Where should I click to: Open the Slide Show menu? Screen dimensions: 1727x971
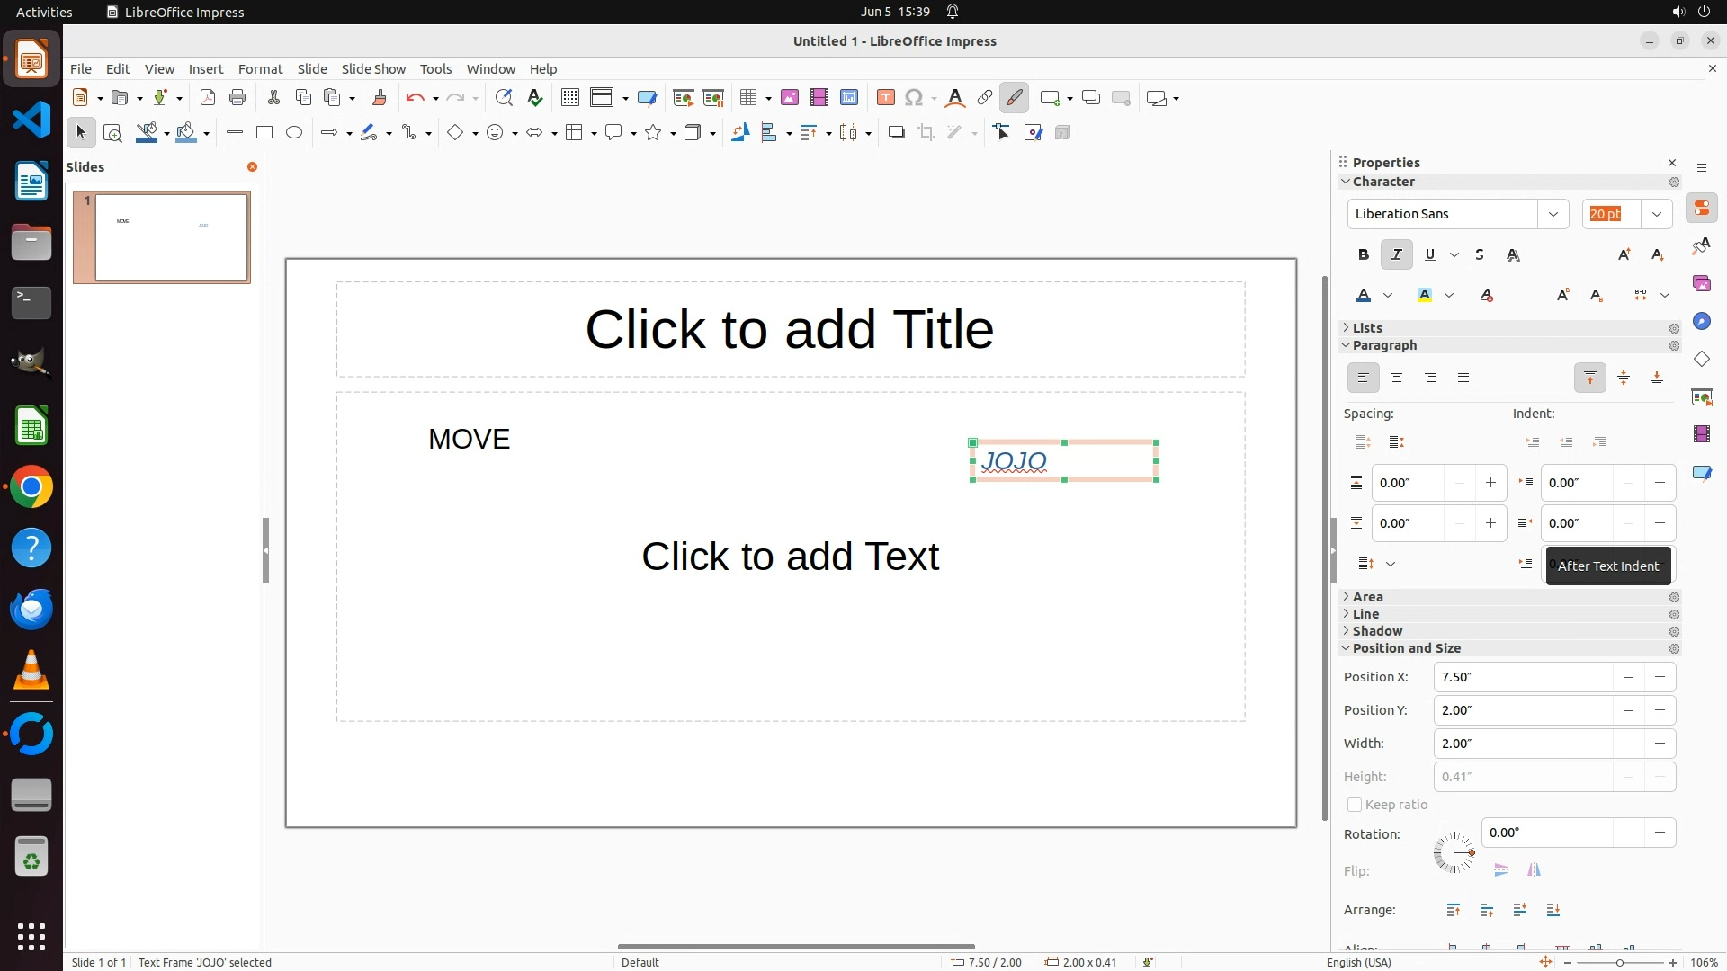(373, 69)
